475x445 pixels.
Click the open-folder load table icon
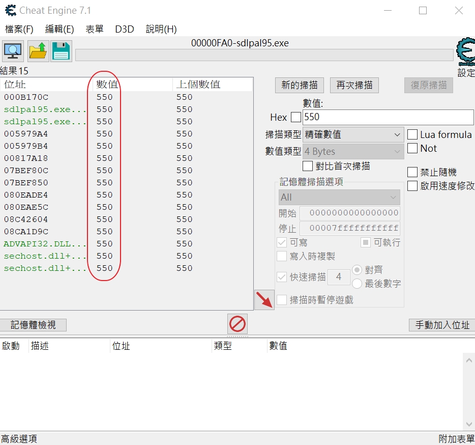(x=38, y=51)
